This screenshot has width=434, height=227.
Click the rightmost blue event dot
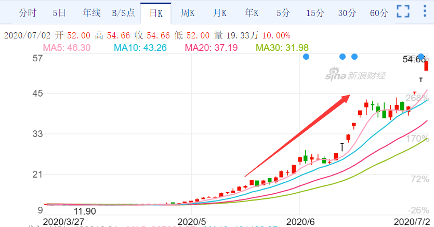(422, 57)
